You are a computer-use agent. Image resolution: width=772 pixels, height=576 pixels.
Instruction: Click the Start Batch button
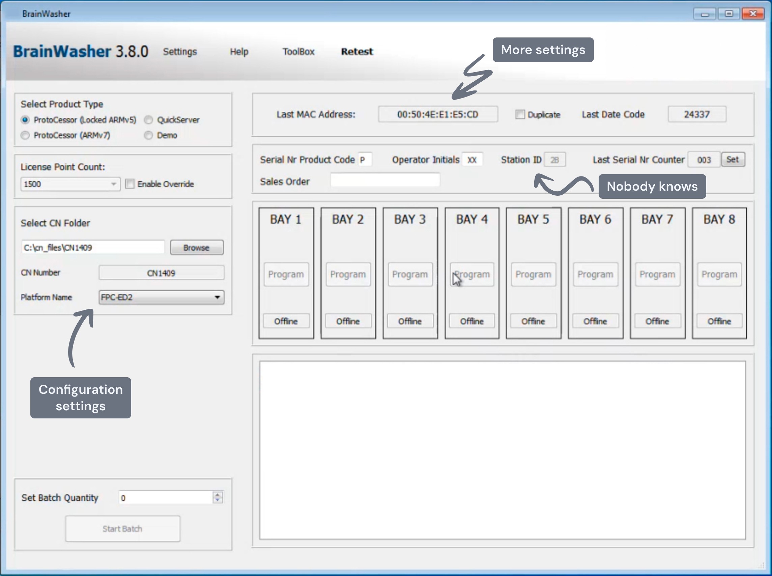(x=122, y=528)
